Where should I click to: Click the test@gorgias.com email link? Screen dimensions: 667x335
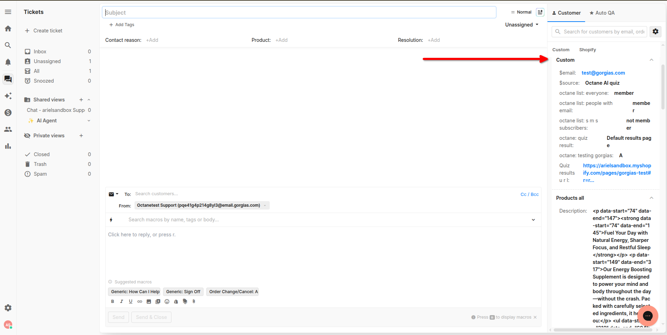(x=603, y=73)
